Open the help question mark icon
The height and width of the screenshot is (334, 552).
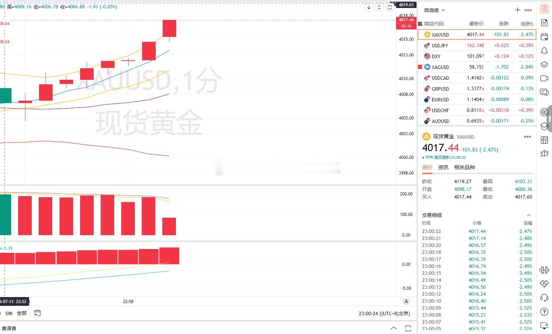[544, 312]
